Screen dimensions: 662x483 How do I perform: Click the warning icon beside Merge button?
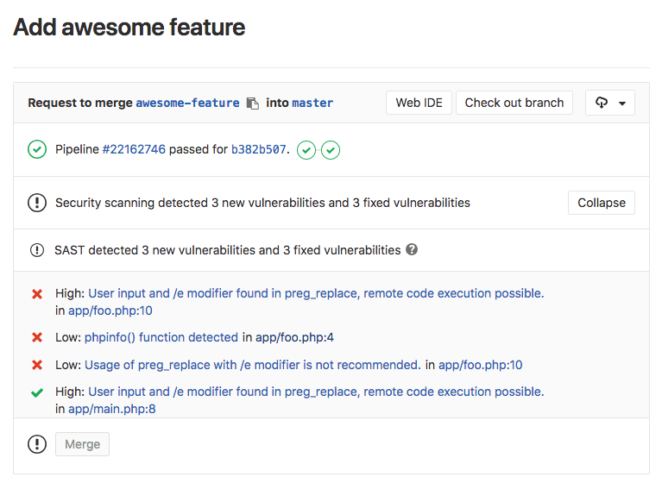click(x=37, y=444)
